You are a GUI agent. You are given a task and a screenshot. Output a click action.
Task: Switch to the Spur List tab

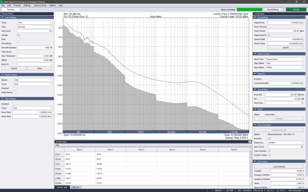pyautogui.click(x=75, y=187)
